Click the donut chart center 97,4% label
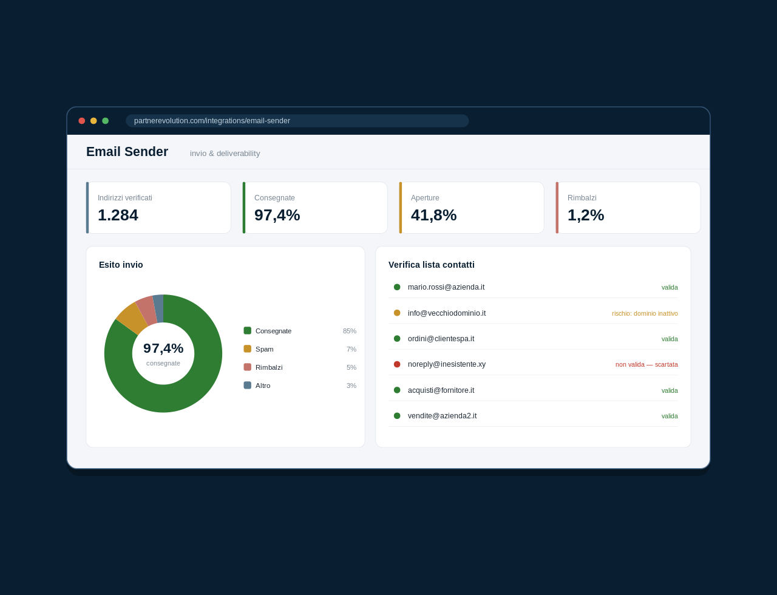 163,348
